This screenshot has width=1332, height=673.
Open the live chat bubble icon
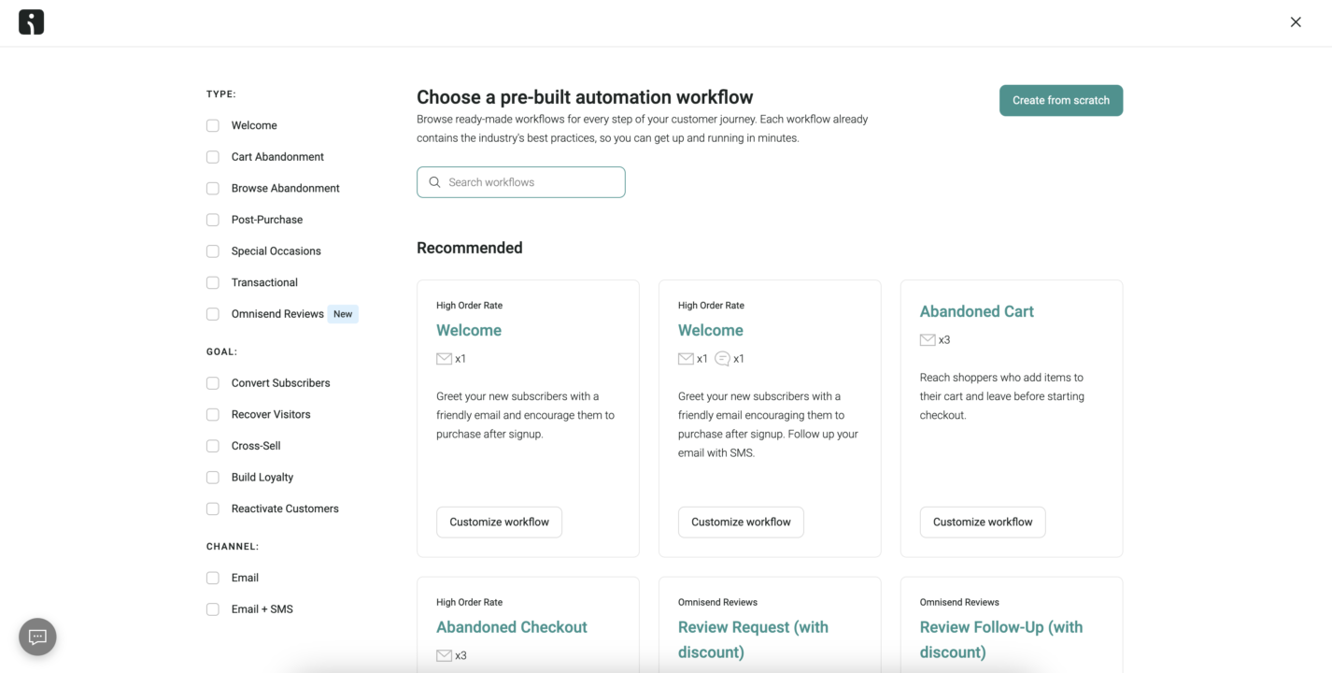(37, 637)
